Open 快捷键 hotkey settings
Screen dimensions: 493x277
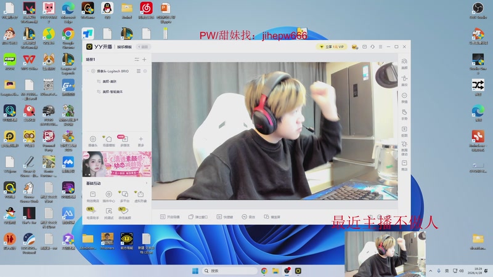(225, 217)
